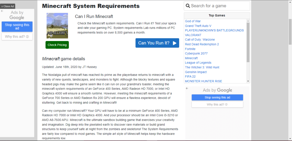Image resolution: width=292 pixels, height=141 pixels.
Task: Click the main page vertical scrollbar thumb
Action: [290, 32]
